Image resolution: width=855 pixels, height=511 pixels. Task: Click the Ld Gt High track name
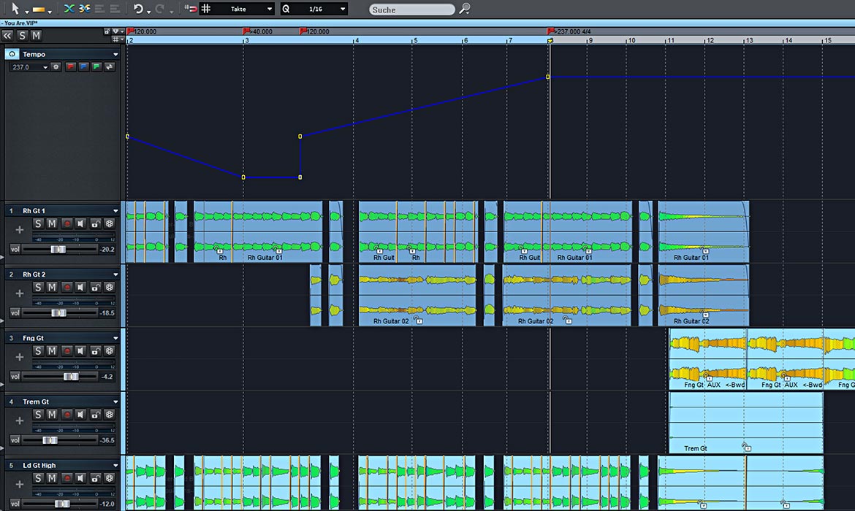[39, 466]
